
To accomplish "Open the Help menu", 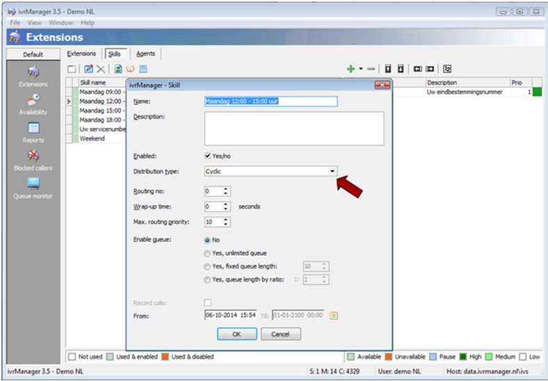I will 88,23.
